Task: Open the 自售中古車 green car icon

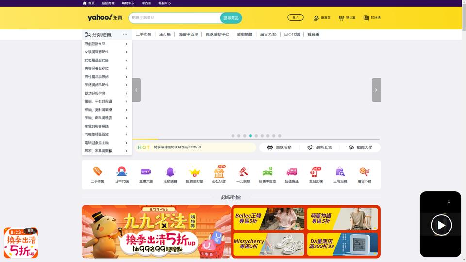Action: tap(267, 171)
